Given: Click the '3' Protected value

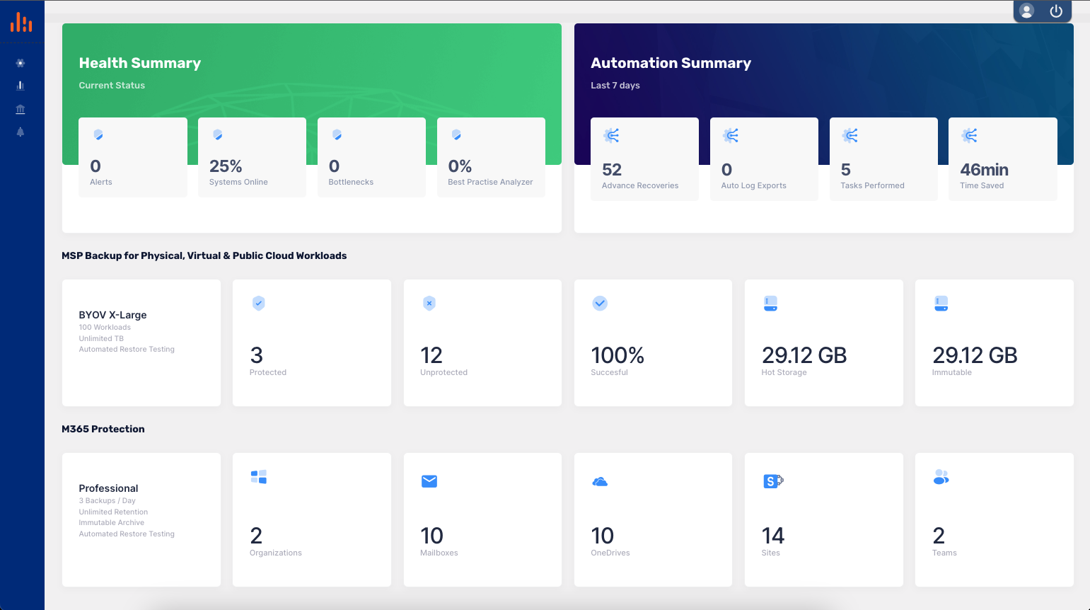Looking at the screenshot, I should 256,355.
